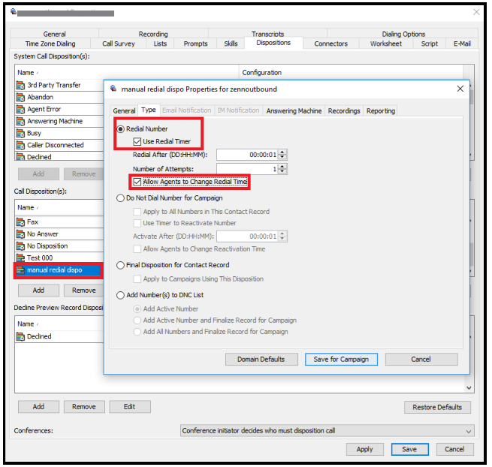Select the Test 000 disposition row
Image resolution: width=492 pixels, height=467 pixels.
tap(59, 258)
